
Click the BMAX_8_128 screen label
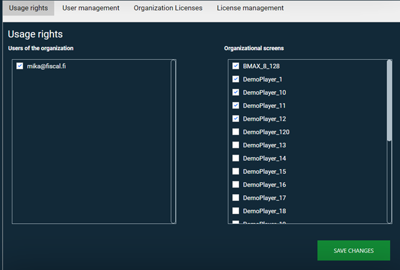[x=261, y=66]
